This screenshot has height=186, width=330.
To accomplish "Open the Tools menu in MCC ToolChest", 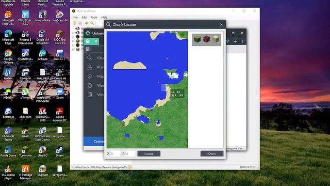I will coord(94,17).
